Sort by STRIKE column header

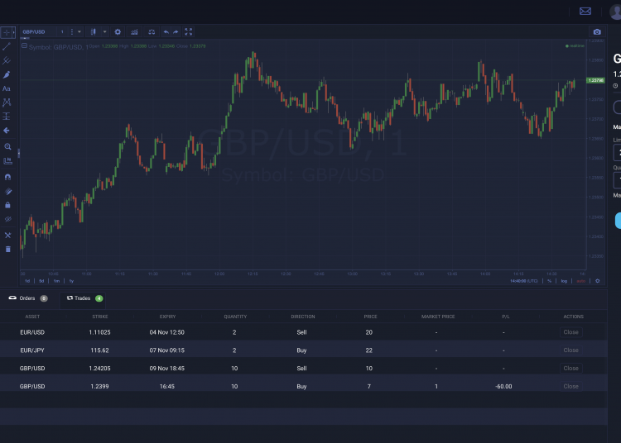point(100,317)
